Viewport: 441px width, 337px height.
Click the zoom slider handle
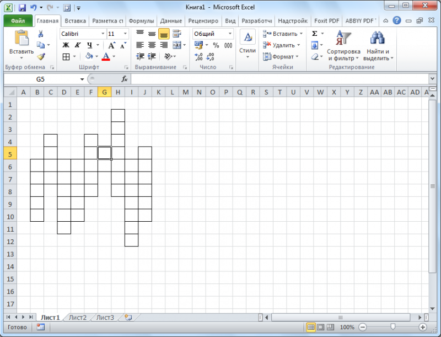[x=393, y=327]
